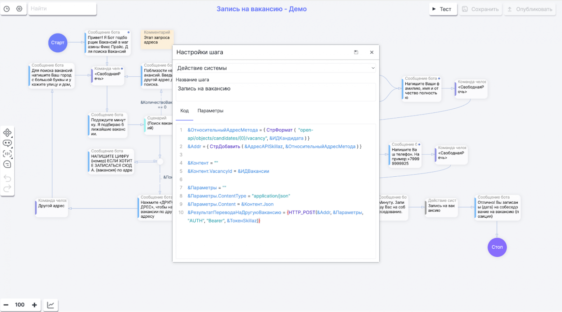Click the save icon in Настройки шага header

[x=356, y=52]
